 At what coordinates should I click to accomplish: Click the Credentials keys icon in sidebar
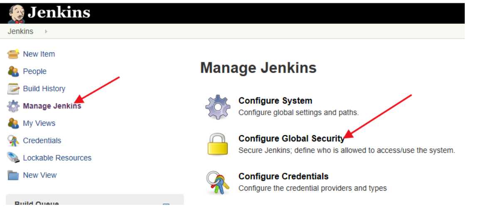(x=13, y=141)
